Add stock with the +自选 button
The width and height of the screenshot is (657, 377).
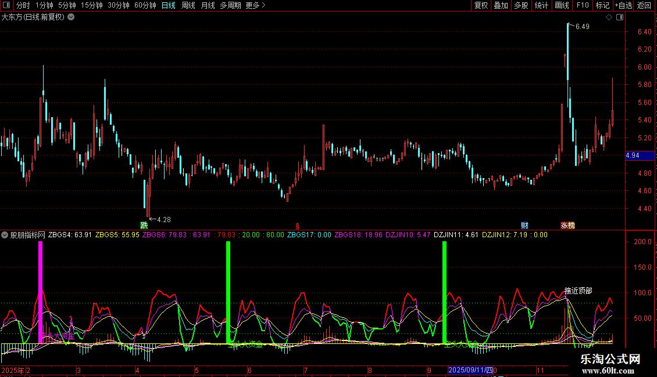point(623,5)
